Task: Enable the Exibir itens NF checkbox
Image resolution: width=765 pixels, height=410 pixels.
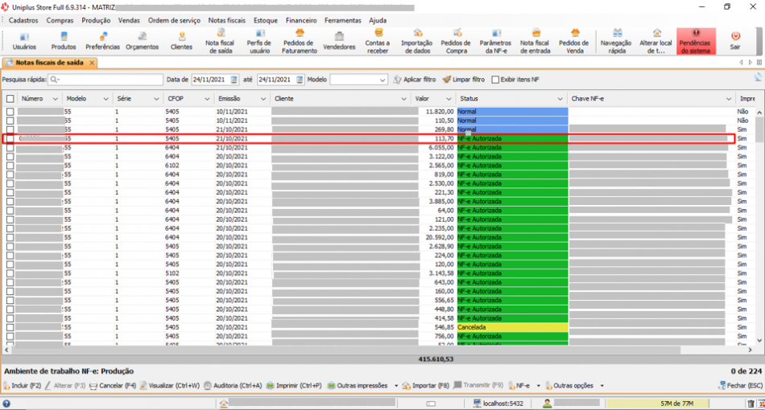Action: [495, 80]
